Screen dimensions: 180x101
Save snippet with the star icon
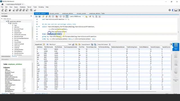(x=86, y=17)
